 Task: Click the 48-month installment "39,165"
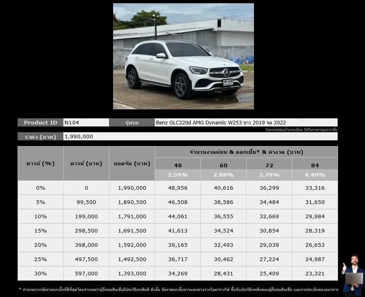coord(178,245)
